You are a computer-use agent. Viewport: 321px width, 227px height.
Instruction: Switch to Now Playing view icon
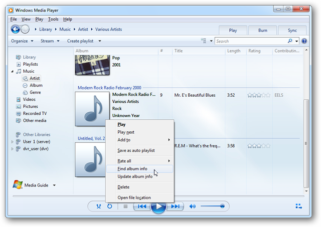coord(299,206)
